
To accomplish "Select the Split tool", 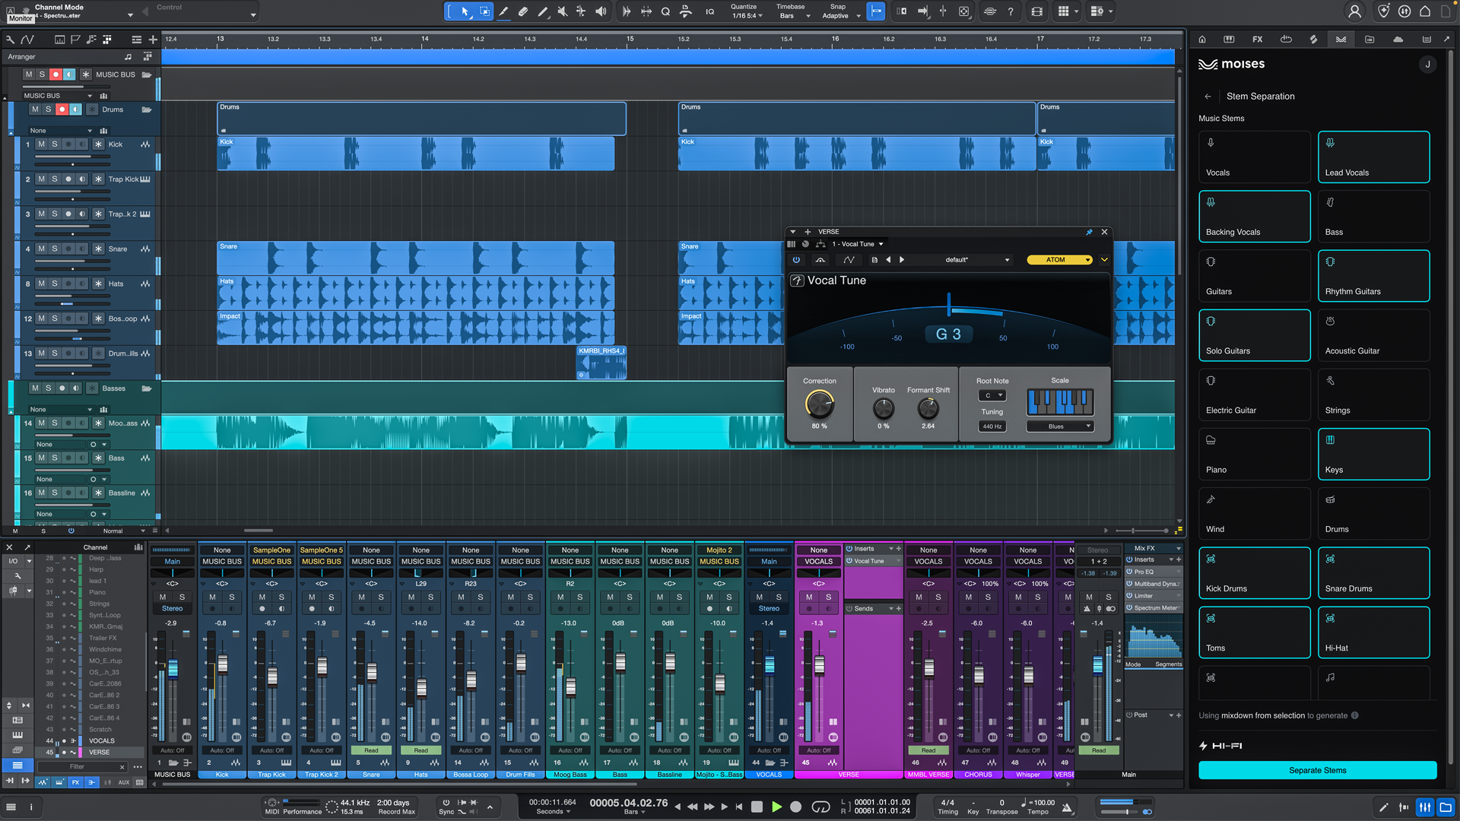I will coord(503,11).
